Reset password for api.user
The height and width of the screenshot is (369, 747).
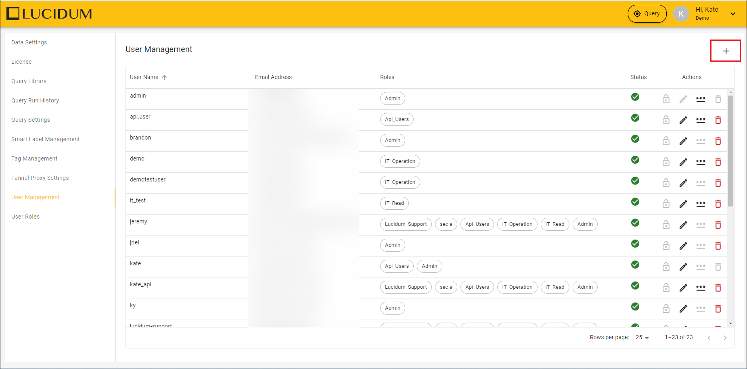click(x=701, y=120)
